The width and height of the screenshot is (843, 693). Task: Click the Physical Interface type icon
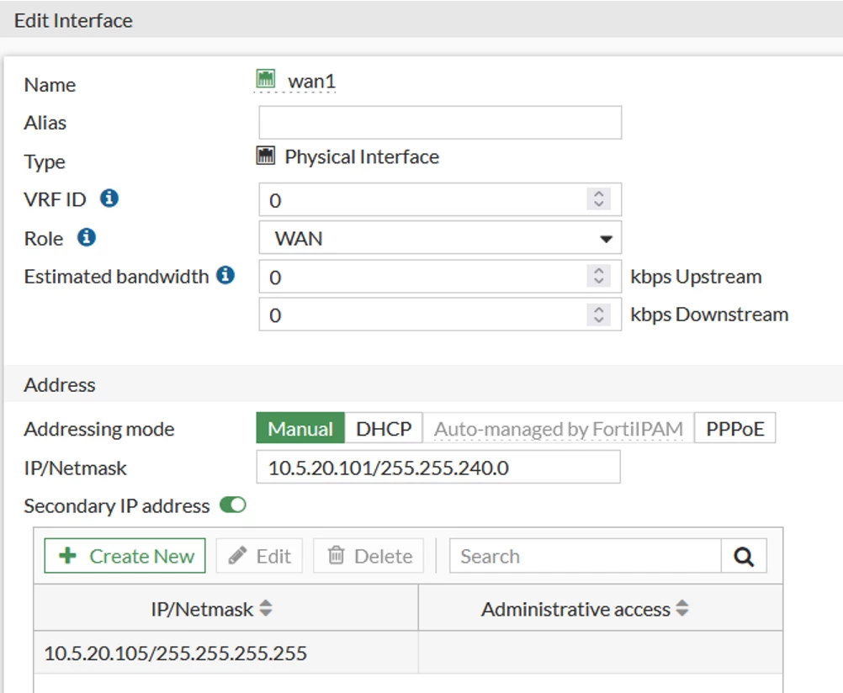tap(265, 156)
